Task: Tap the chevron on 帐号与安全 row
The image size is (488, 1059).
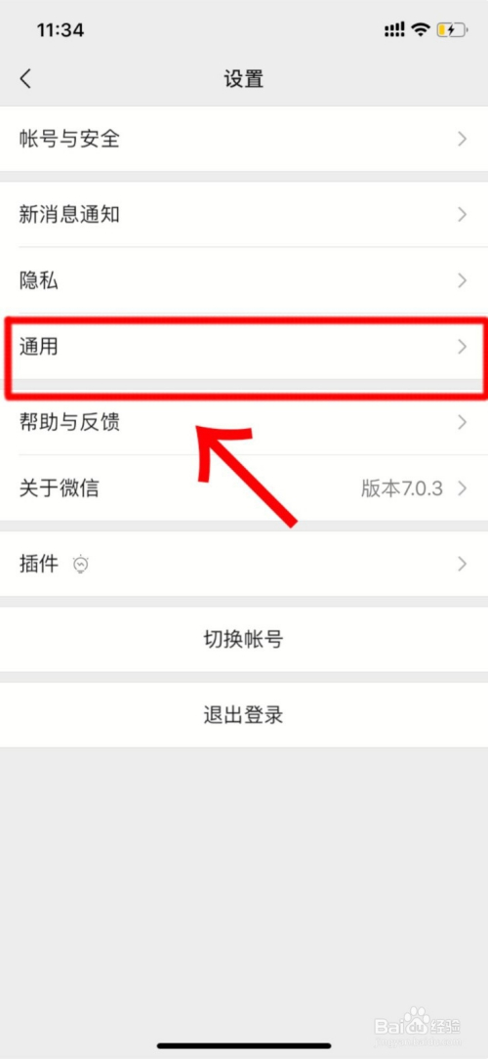Action: (463, 139)
